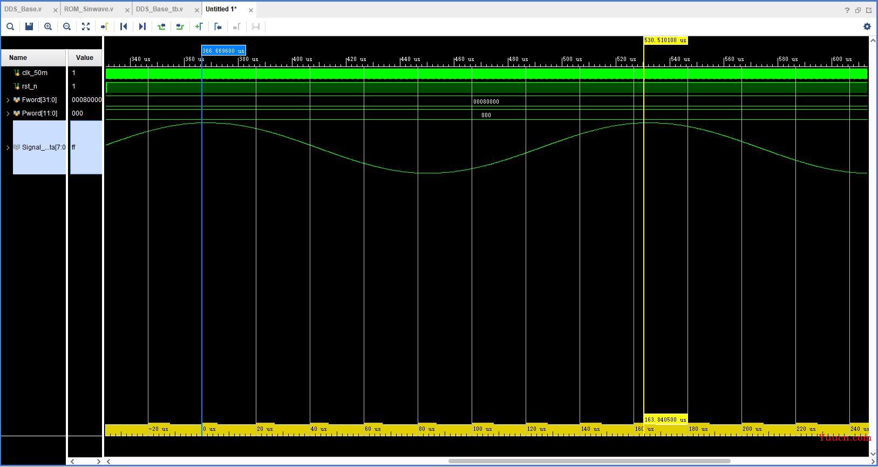
Task: Click the horizontal waveform scrollbar thumb
Action: point(589,461)
